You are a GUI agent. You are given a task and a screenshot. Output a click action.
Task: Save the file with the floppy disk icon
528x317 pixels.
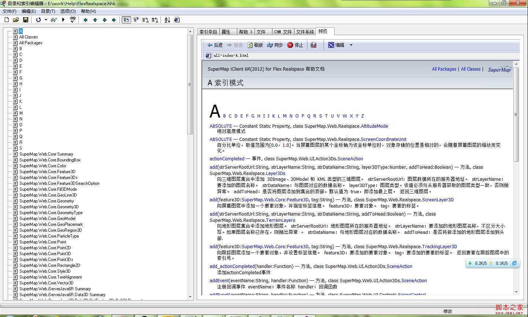(x=26, y=20)
